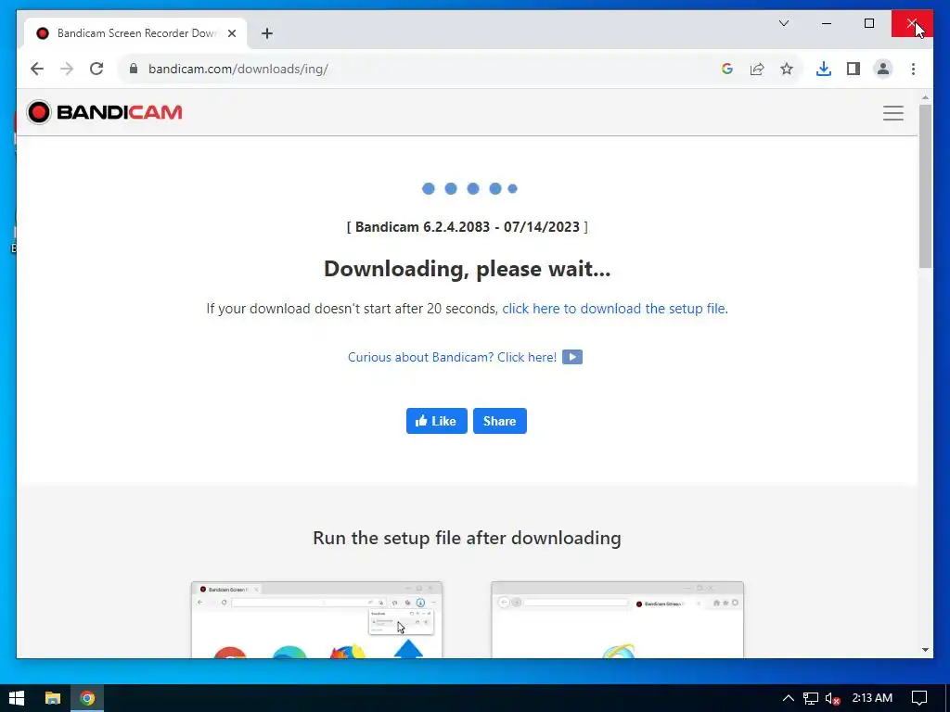Click the browser forward arrow
Image resolution: width=950 pixels, height=712 pixels.
67,69
